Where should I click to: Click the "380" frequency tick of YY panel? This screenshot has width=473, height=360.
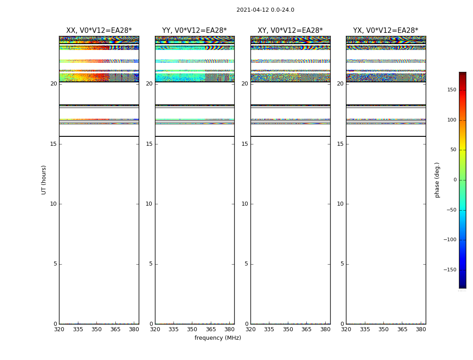(230, 329)
